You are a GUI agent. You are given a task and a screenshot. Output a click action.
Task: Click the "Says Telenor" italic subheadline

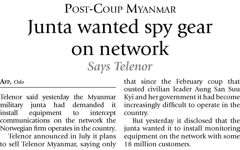tap(120, 66)
